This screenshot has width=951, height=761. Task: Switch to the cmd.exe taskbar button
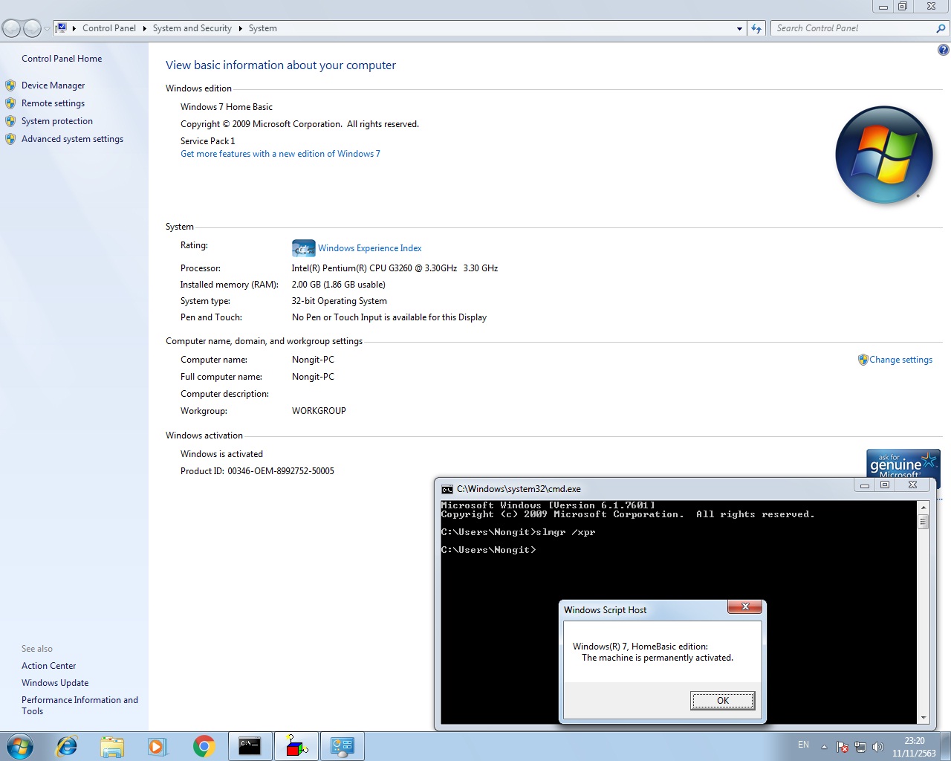click(250, 746)
